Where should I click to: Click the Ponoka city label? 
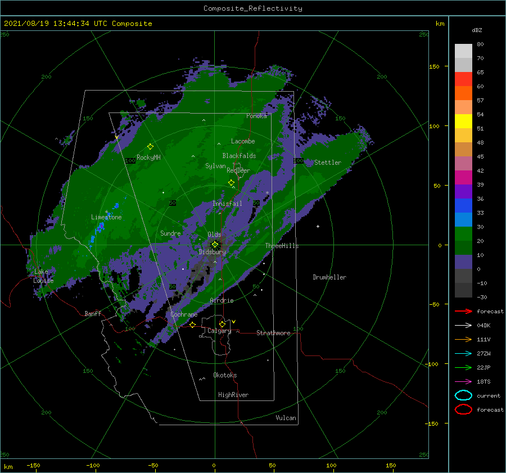tap(256, 116)
